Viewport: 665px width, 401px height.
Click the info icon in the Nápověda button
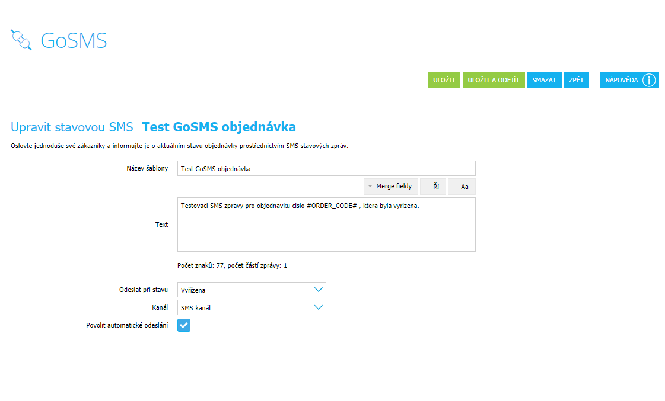point(649,80)
